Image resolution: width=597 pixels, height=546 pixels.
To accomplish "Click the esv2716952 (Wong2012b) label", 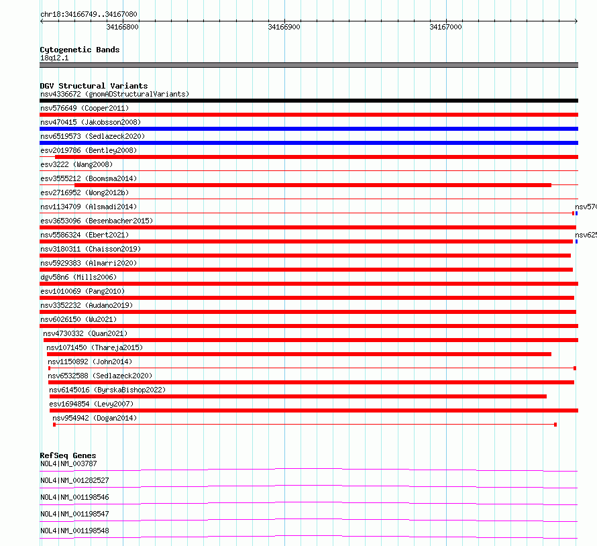I will (85, 193).
